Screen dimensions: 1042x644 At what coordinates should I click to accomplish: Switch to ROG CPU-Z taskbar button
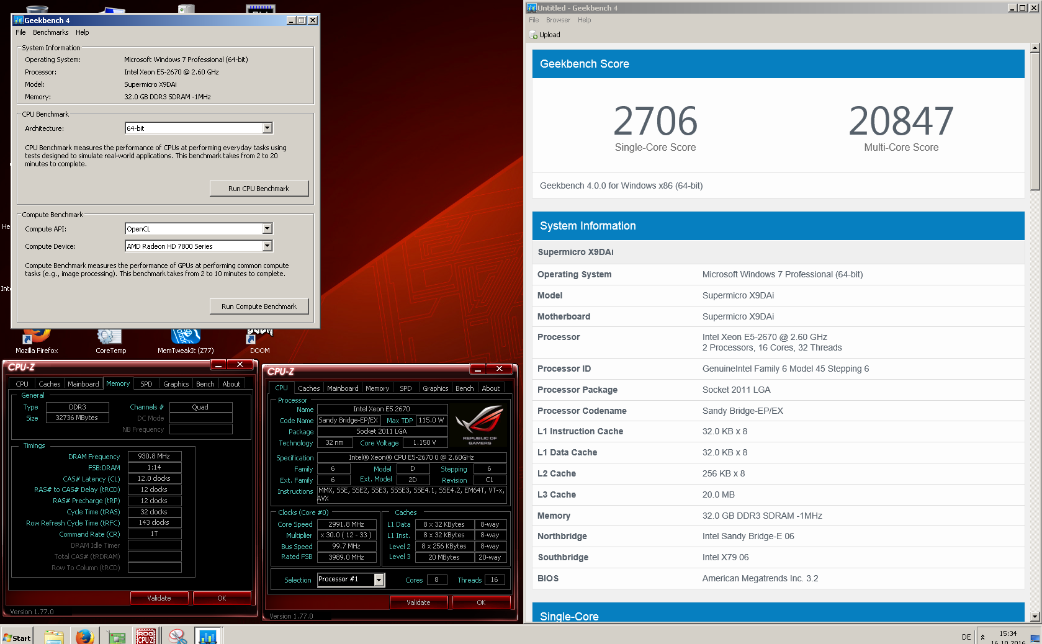coord(146,637)
